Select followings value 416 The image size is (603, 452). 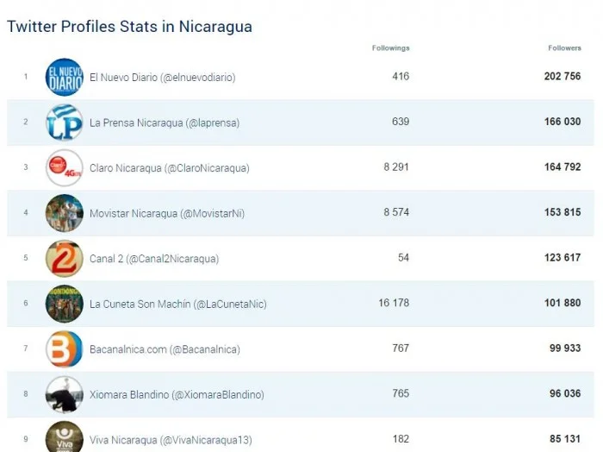click(401, 76)
